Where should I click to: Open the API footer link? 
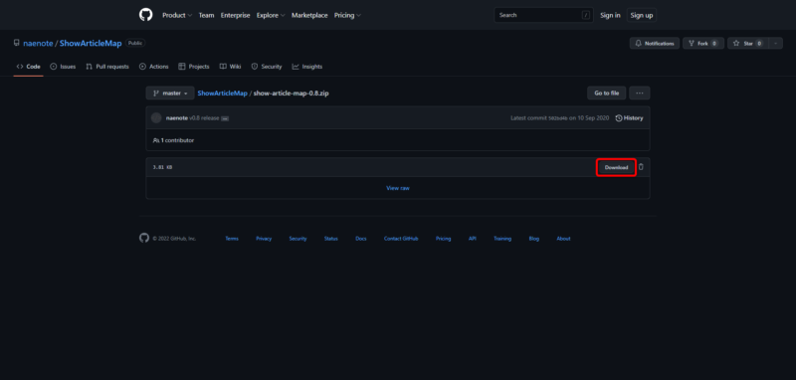coord(472,239)
